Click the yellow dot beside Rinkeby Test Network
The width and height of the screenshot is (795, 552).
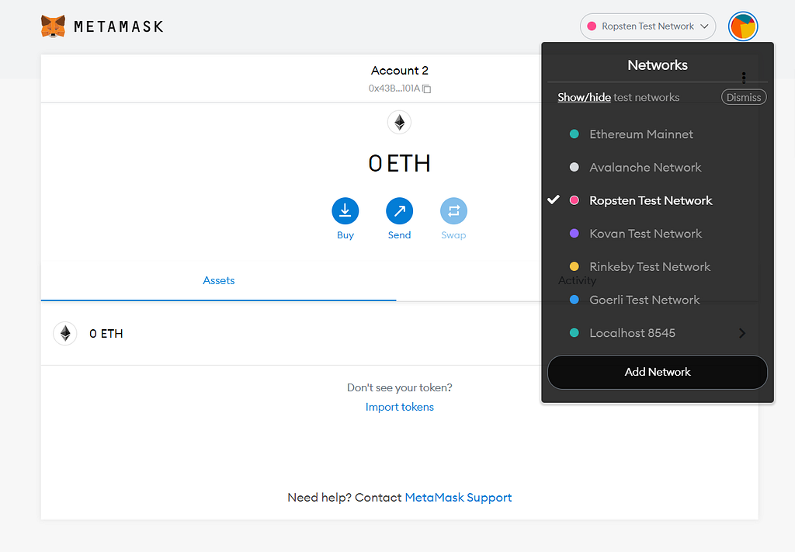coord(575,266)
